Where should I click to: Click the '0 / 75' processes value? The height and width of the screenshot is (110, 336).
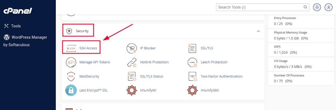coord(279,81)
